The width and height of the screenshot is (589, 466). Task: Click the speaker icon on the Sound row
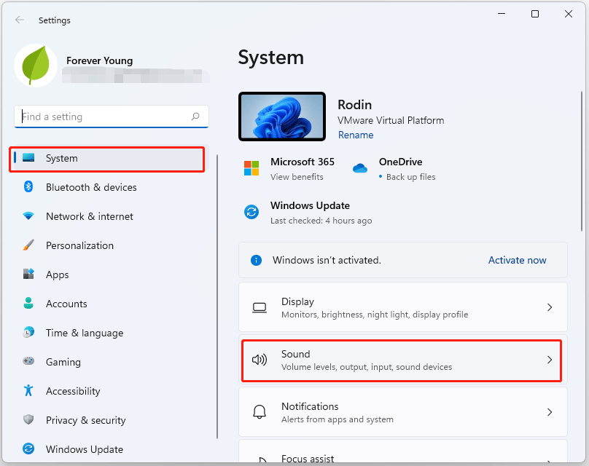260,360
